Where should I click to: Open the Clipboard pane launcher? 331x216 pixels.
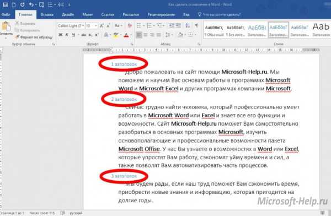pos(54,44)
